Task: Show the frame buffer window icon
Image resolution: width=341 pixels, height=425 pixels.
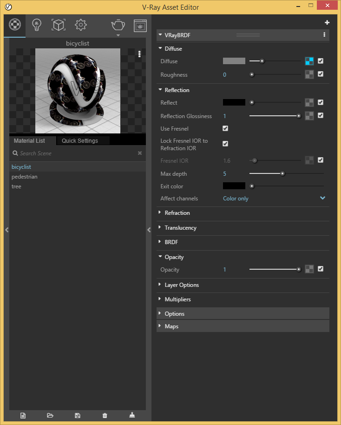Action: [x=140, y=26]
